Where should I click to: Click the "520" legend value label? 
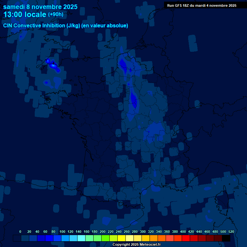[231, 232]
